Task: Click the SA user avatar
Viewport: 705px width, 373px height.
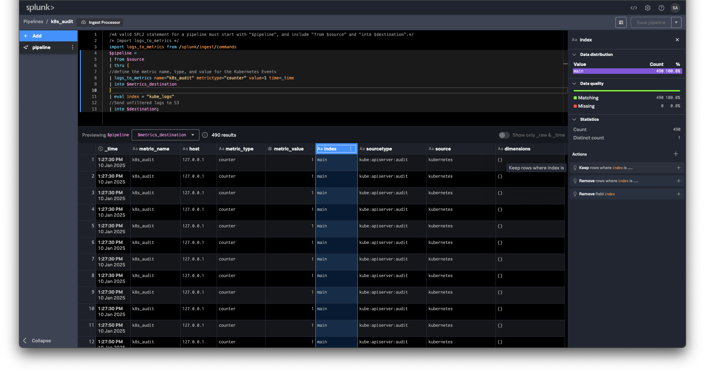Action: click(675, 8)
